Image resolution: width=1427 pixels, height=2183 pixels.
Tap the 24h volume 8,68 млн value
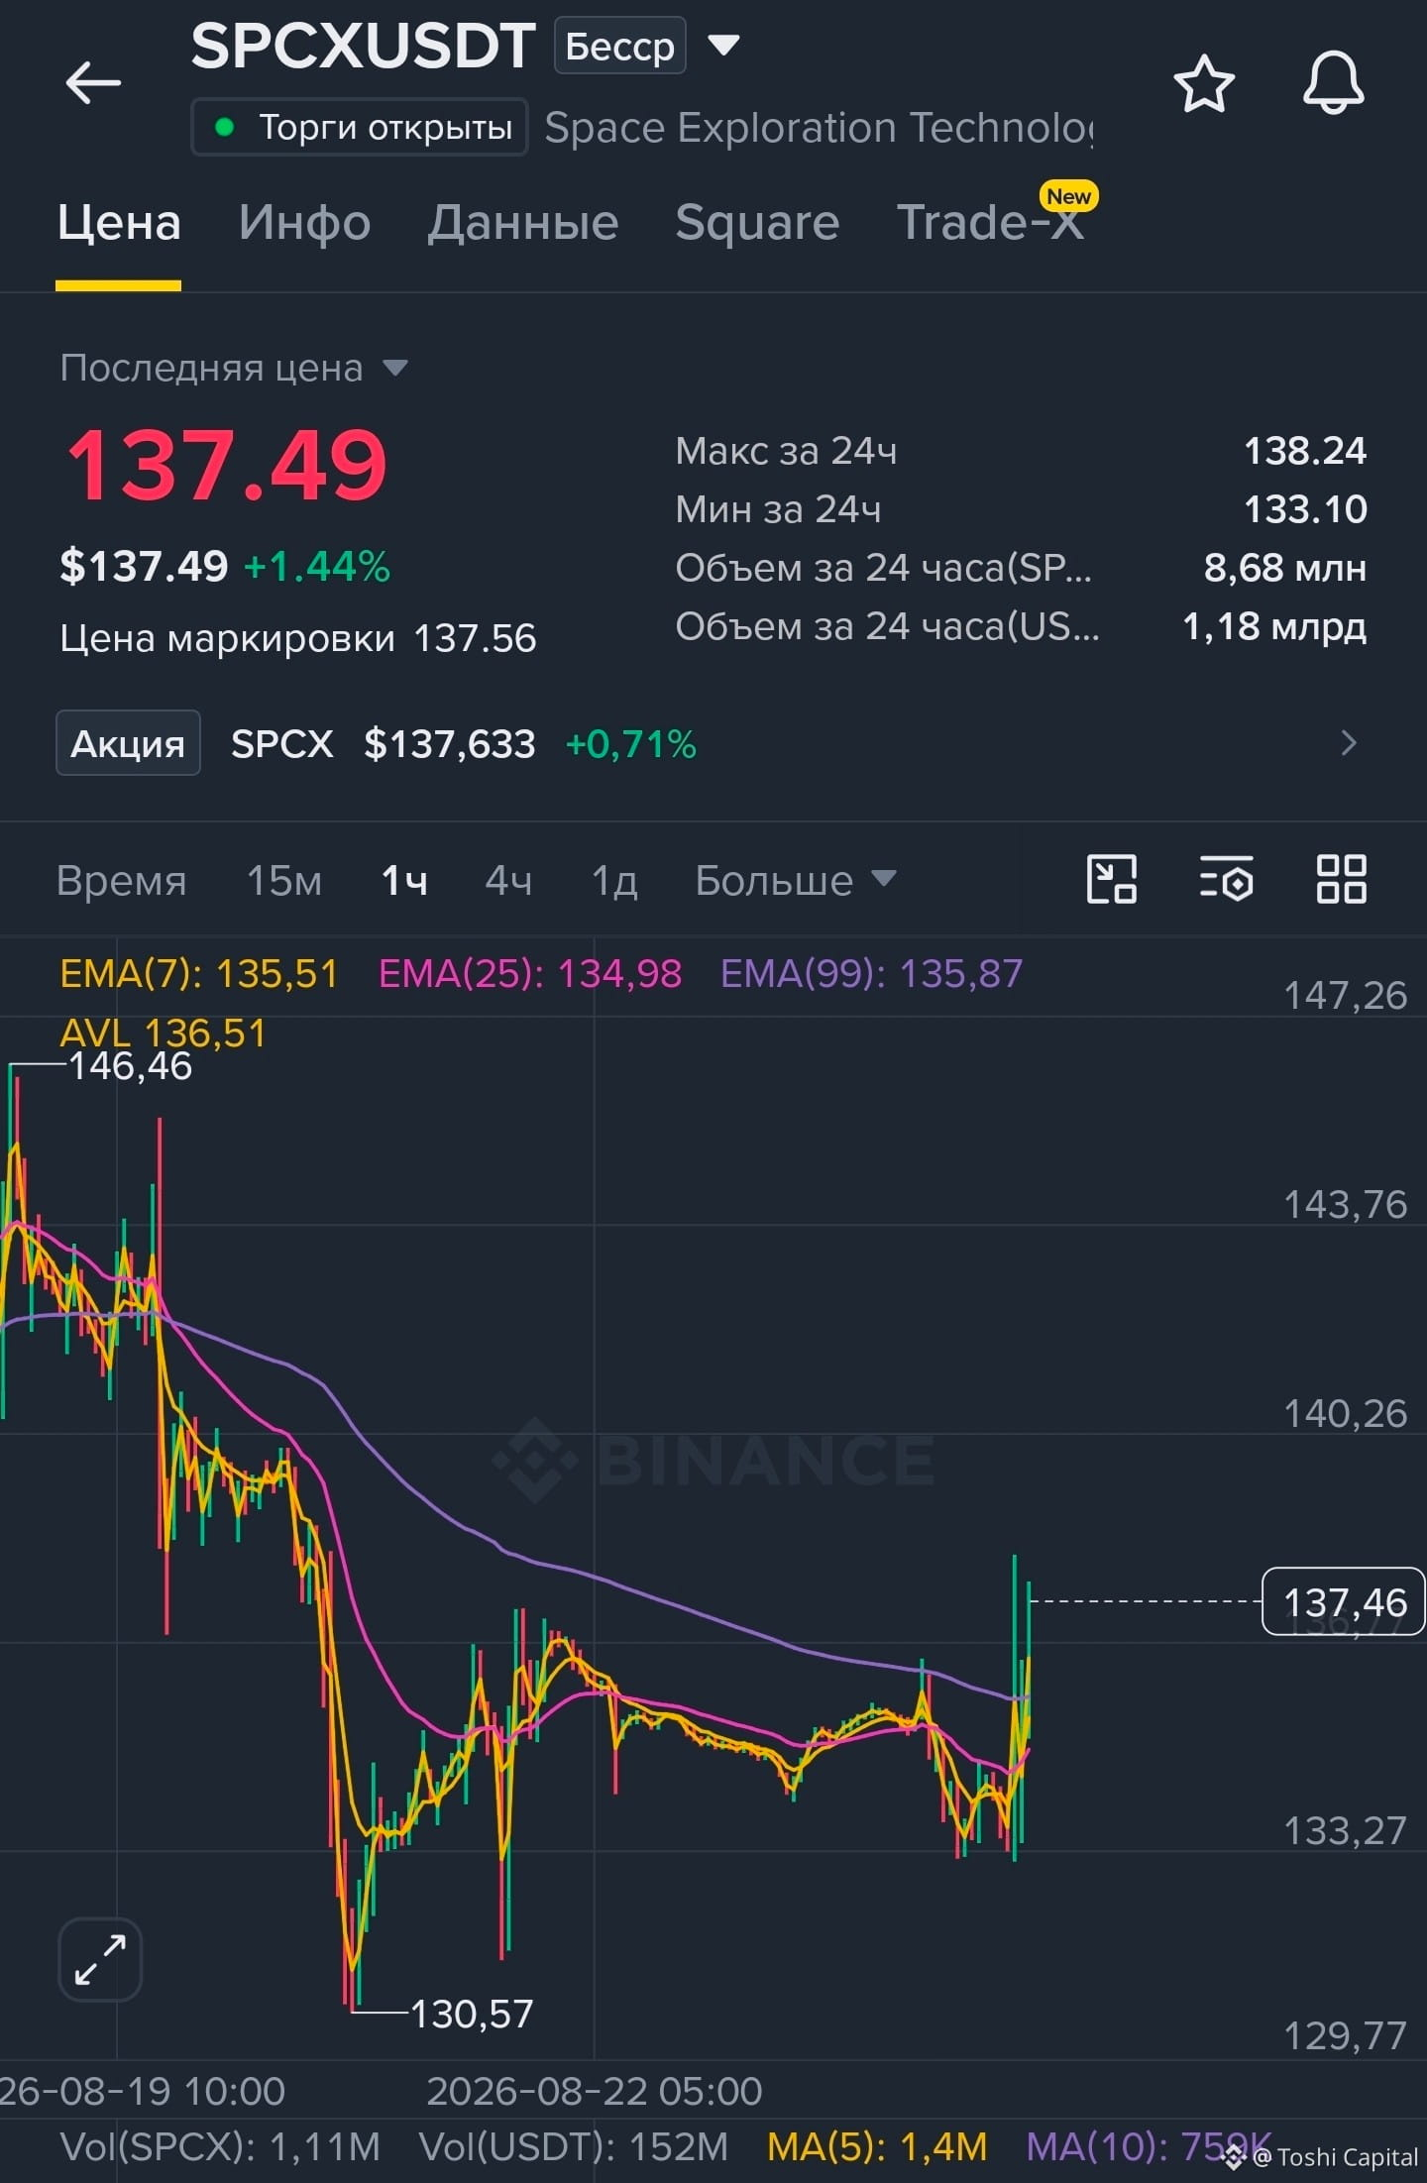[1285, 568]
